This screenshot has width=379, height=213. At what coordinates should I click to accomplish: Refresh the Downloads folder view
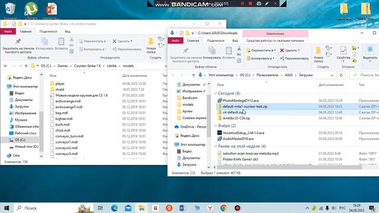click(x=341, y=75)
